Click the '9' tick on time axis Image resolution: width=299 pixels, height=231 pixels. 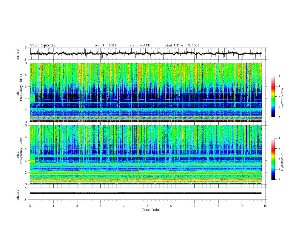point(242,206)
